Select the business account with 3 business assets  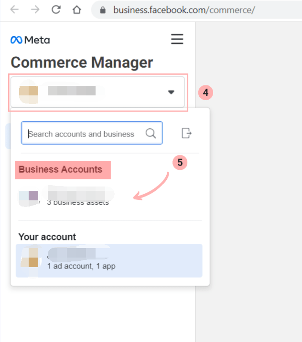coord(110,197)
